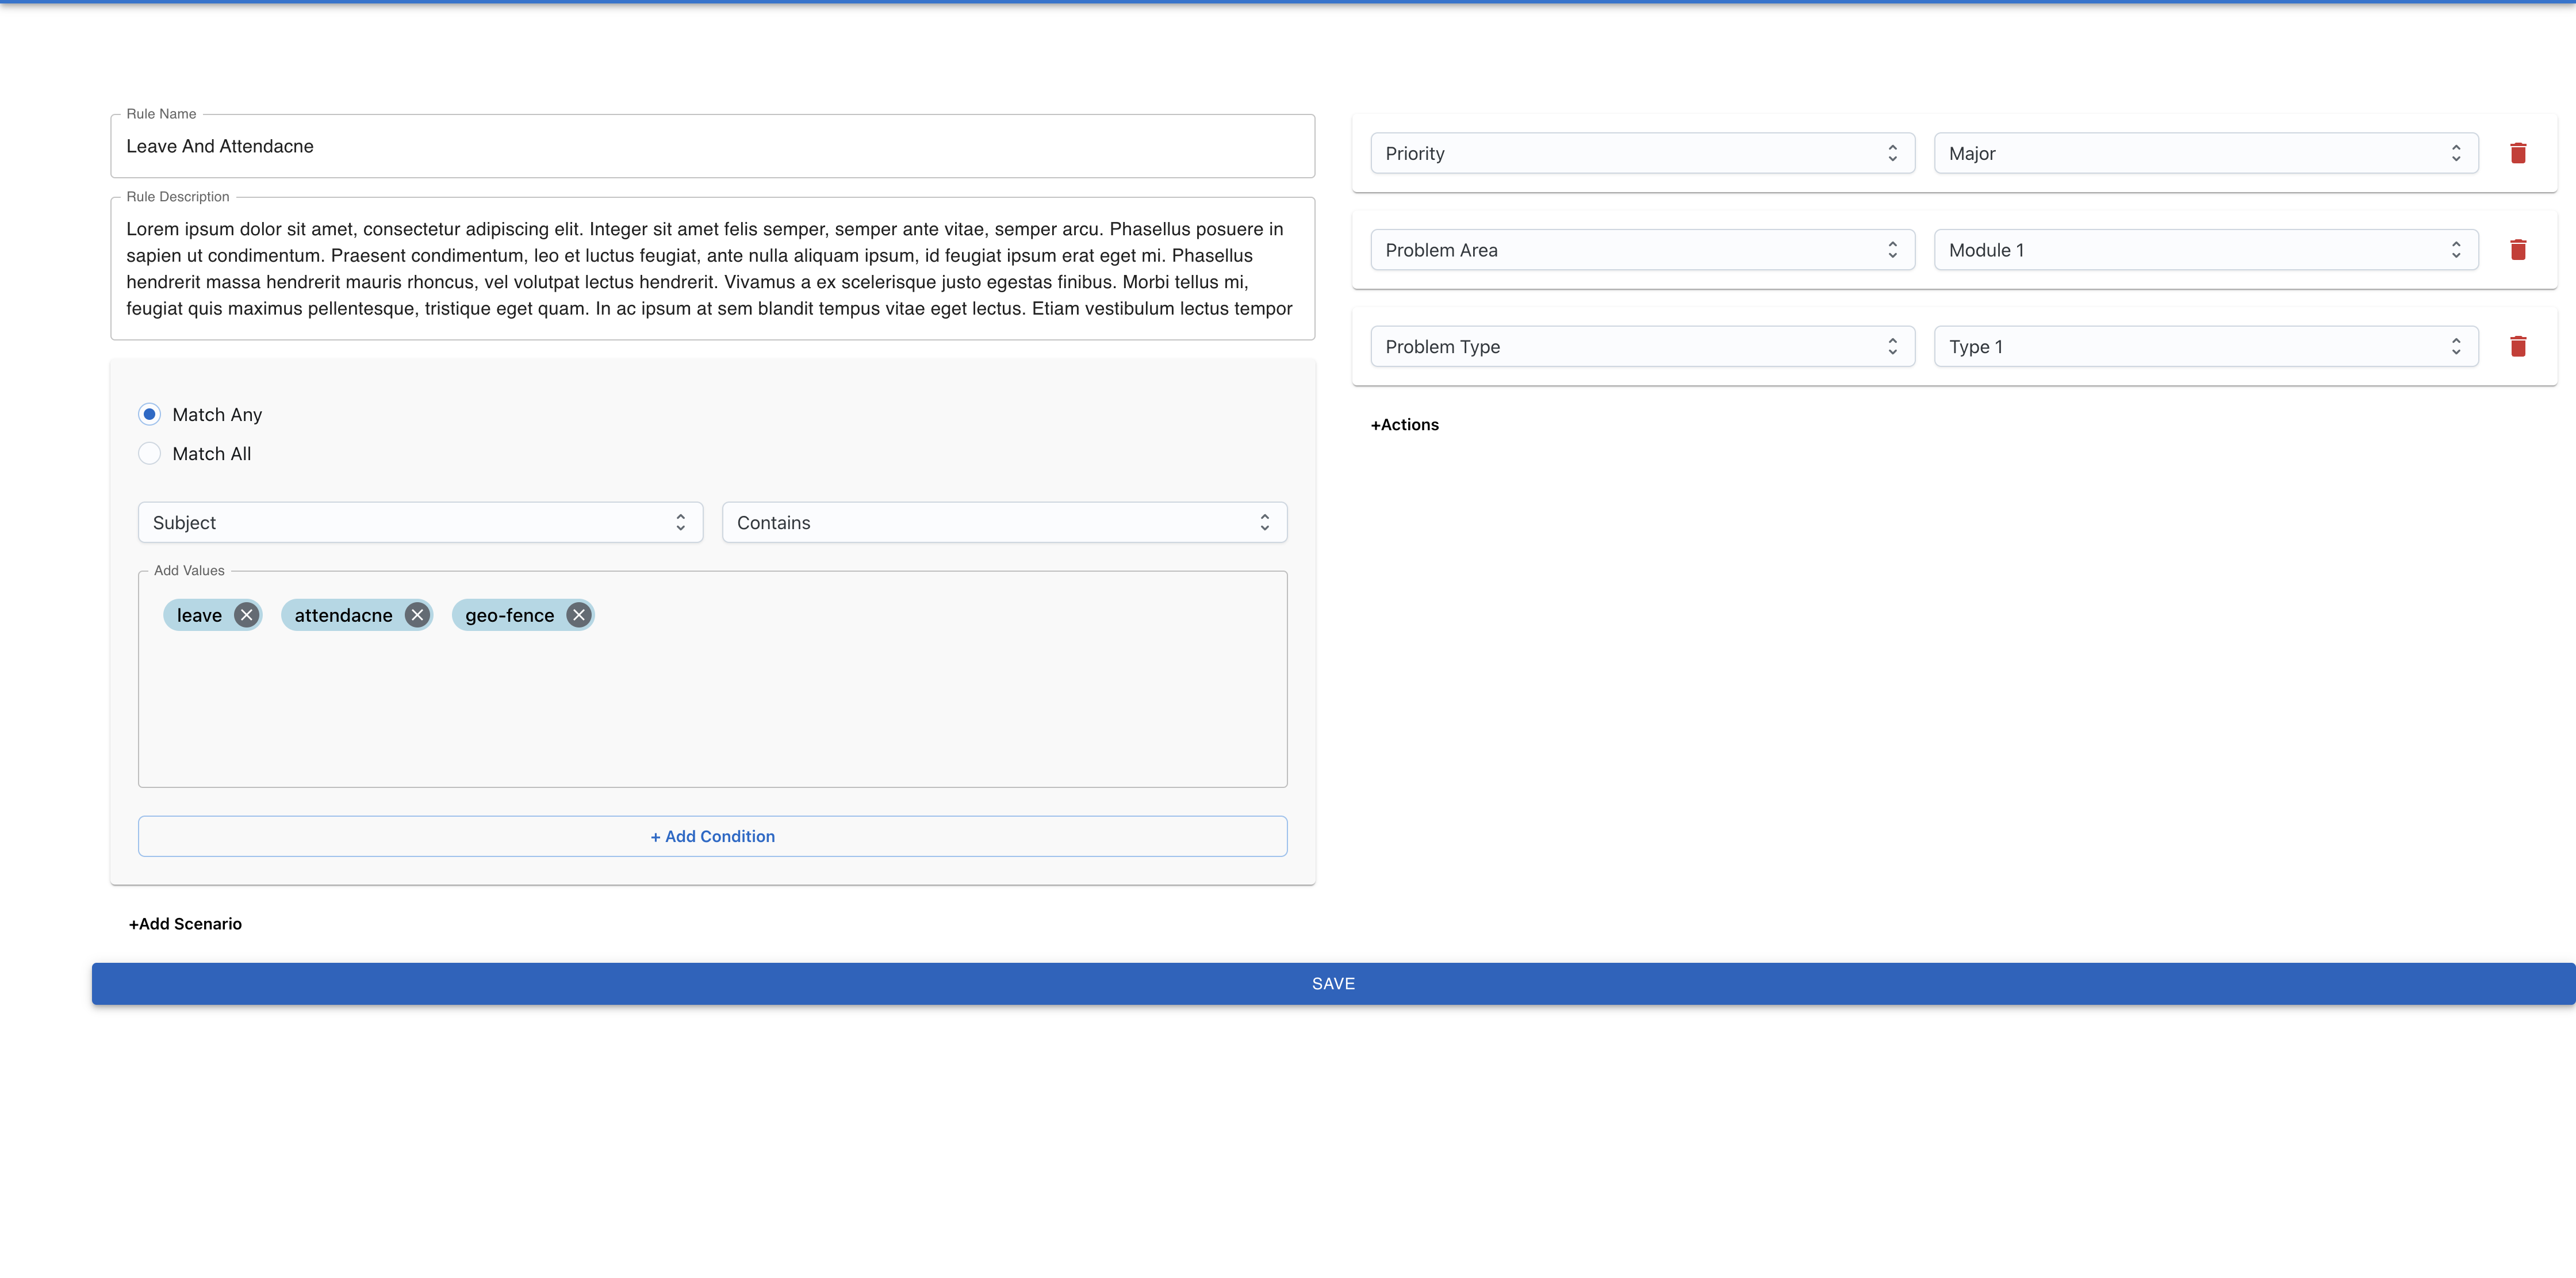Viewport: 2576px width, 1278px height.
Task: Click the +Add Scenario link
Action: point(185,924)
